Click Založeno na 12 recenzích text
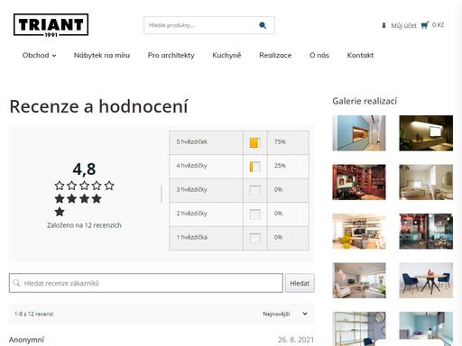This screenshot has height=346, width=462. pos(84,225)
